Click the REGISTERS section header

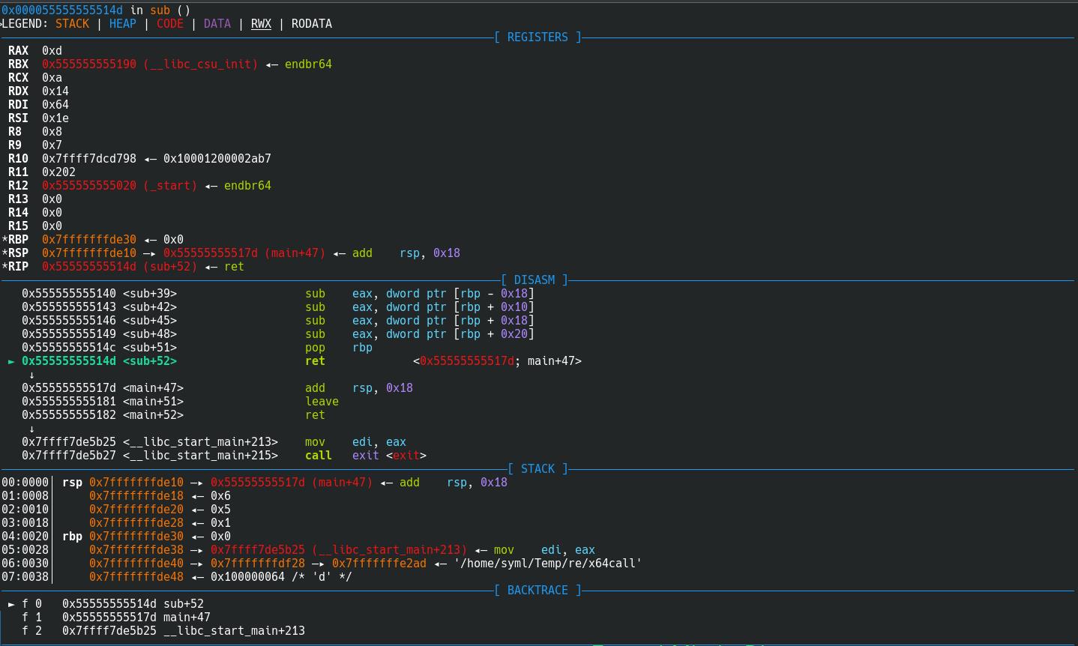538,37
